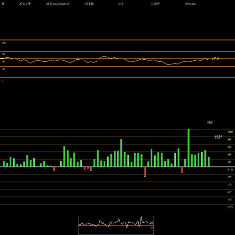Click the longest red negative MR bar
235x235 pixels.
click(145, 172)
